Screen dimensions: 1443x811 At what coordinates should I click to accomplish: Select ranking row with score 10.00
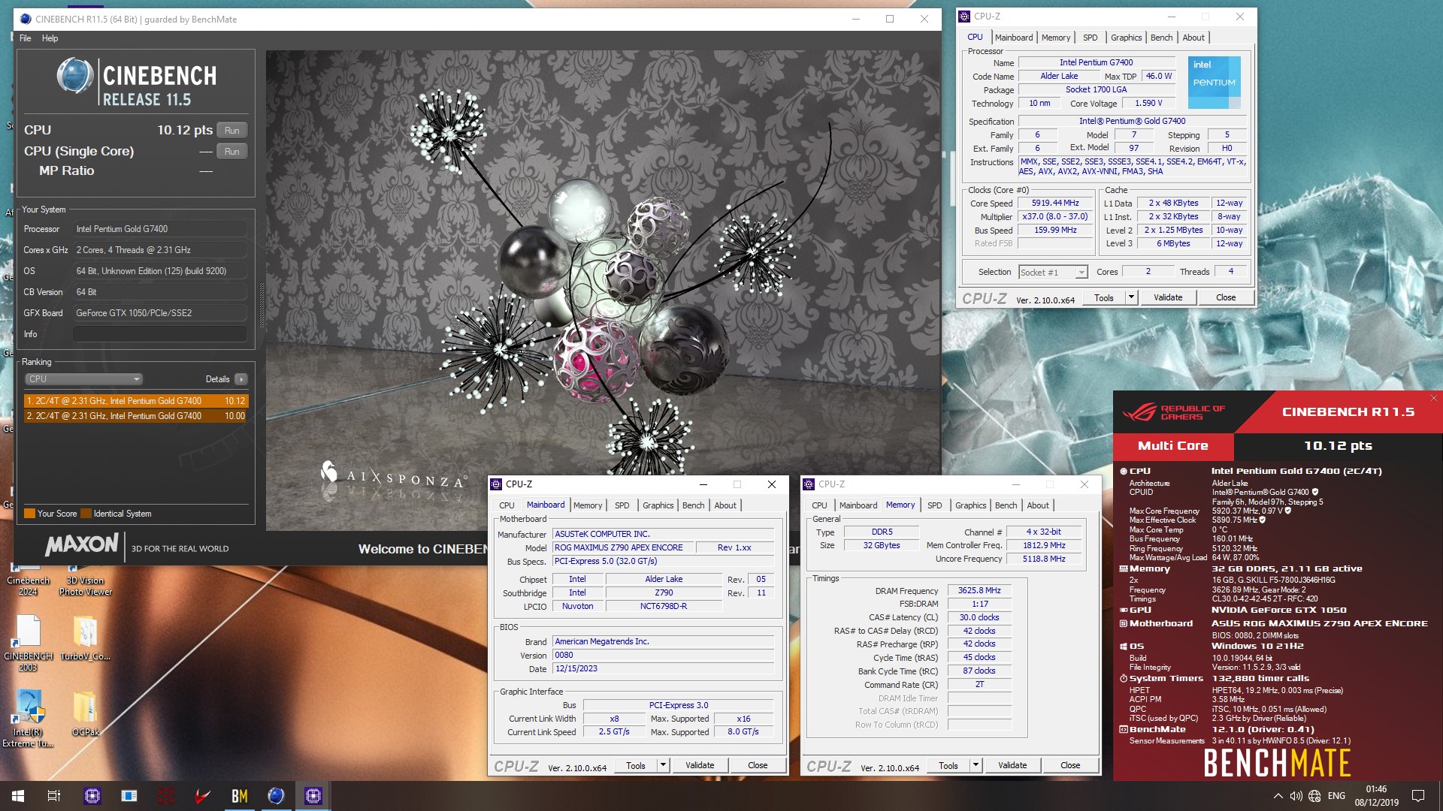[x=136, y=416]
